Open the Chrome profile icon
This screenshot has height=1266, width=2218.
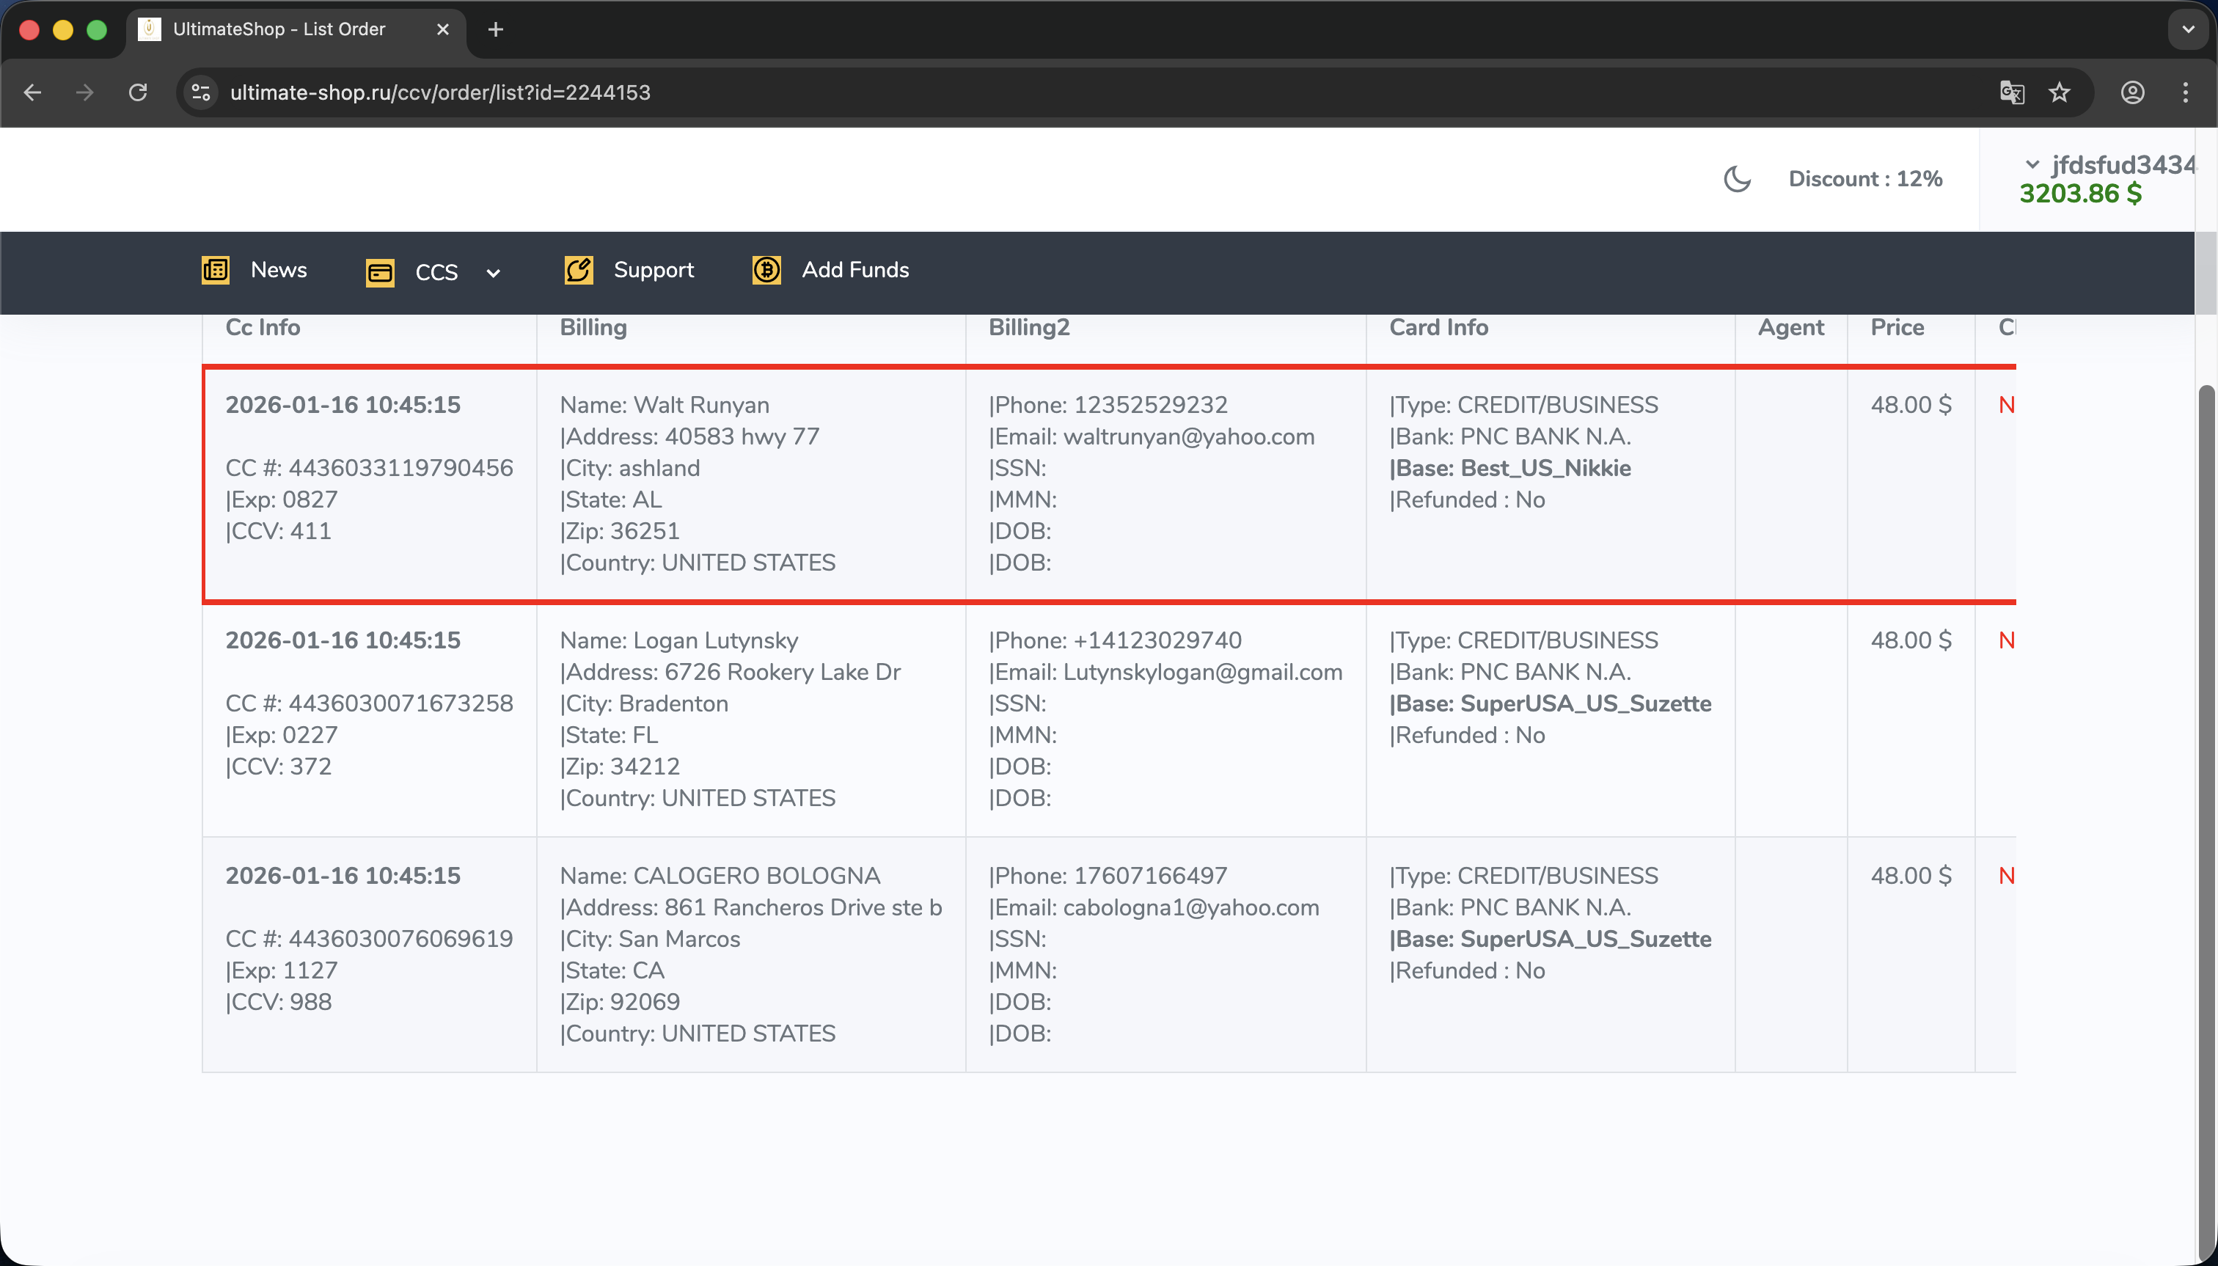click(2132, 92)
